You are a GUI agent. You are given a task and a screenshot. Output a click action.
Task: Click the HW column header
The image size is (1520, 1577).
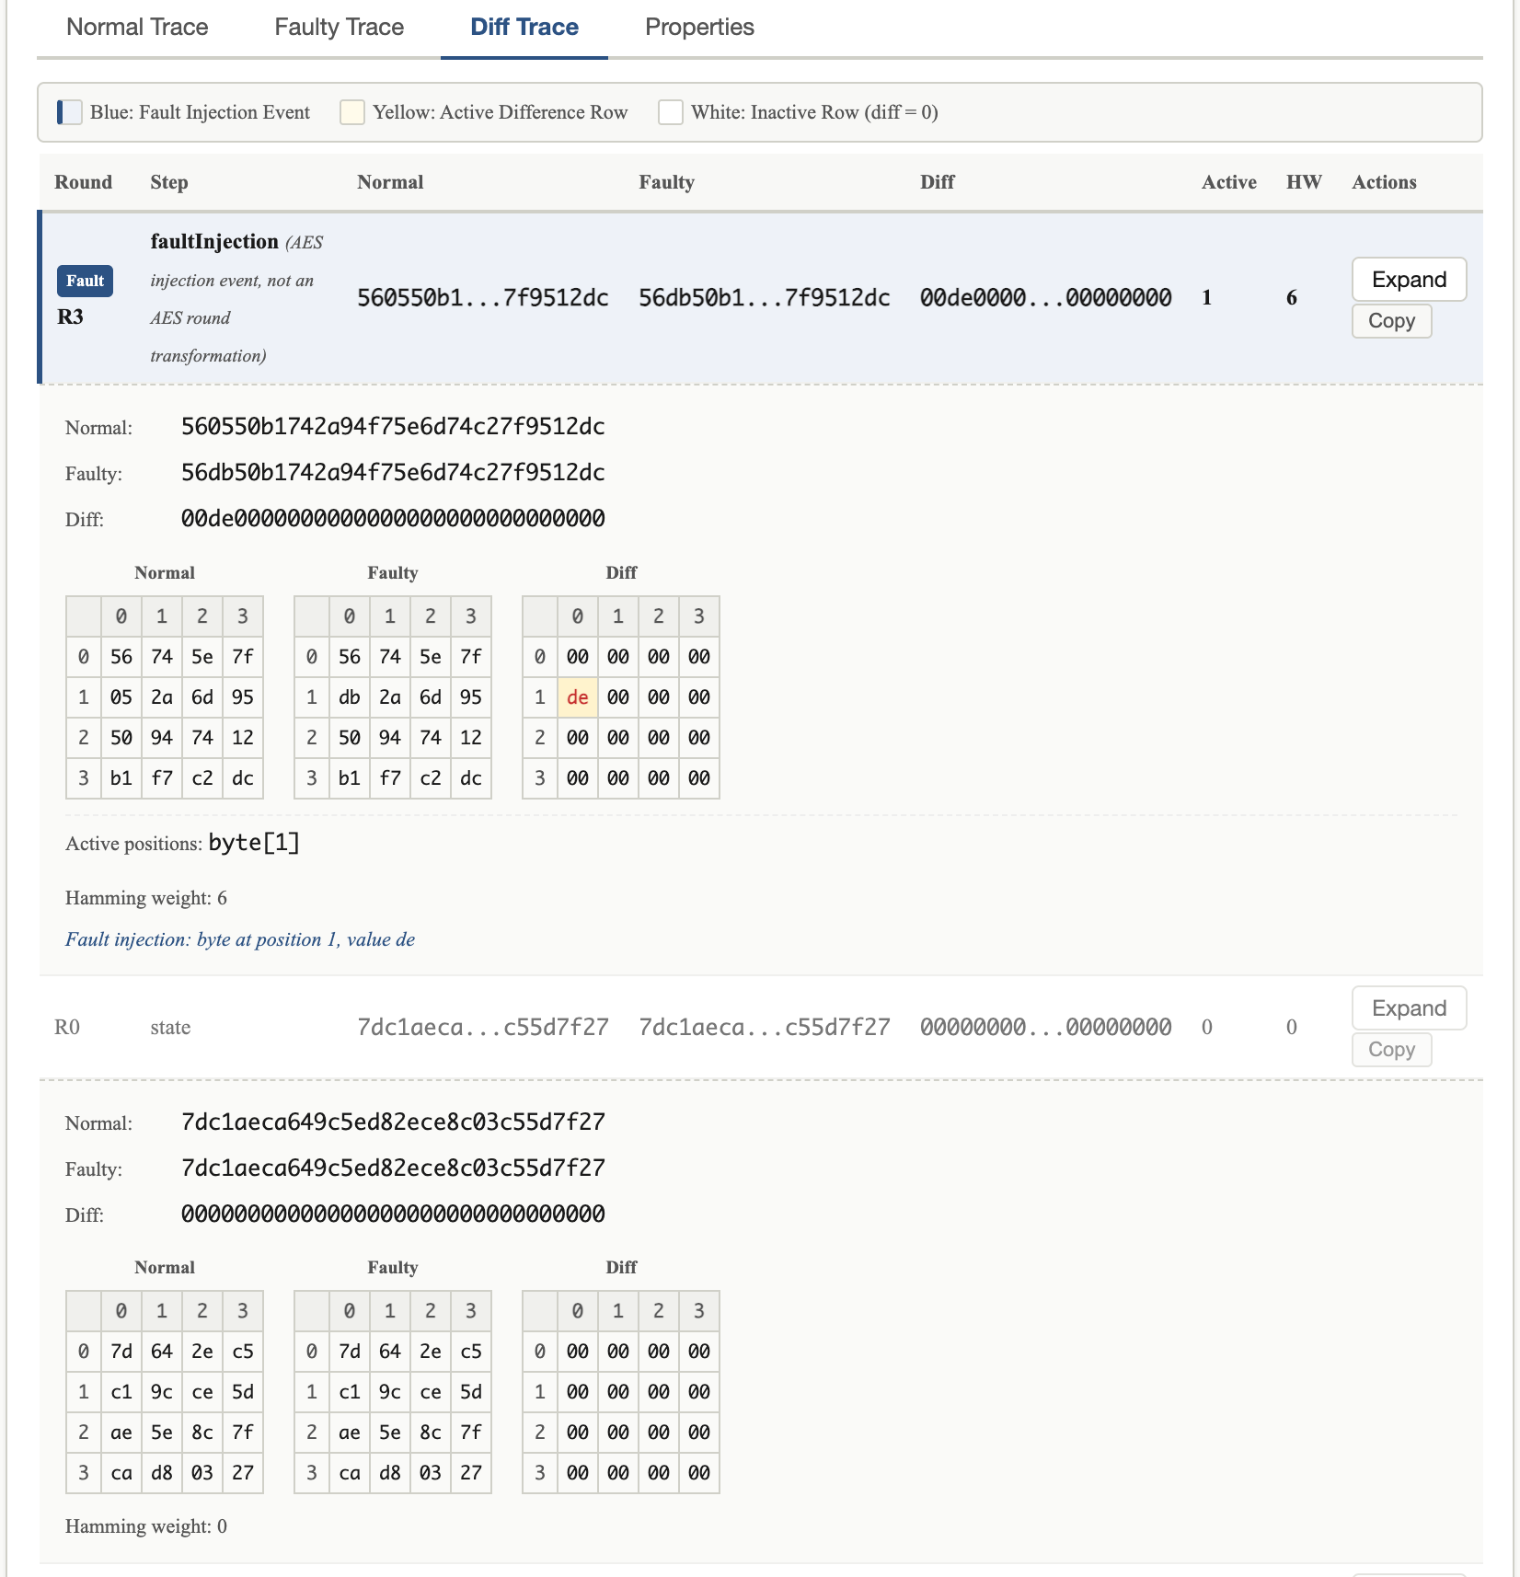[1304, 182]
